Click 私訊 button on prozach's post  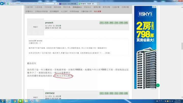[x=106, y=23]
